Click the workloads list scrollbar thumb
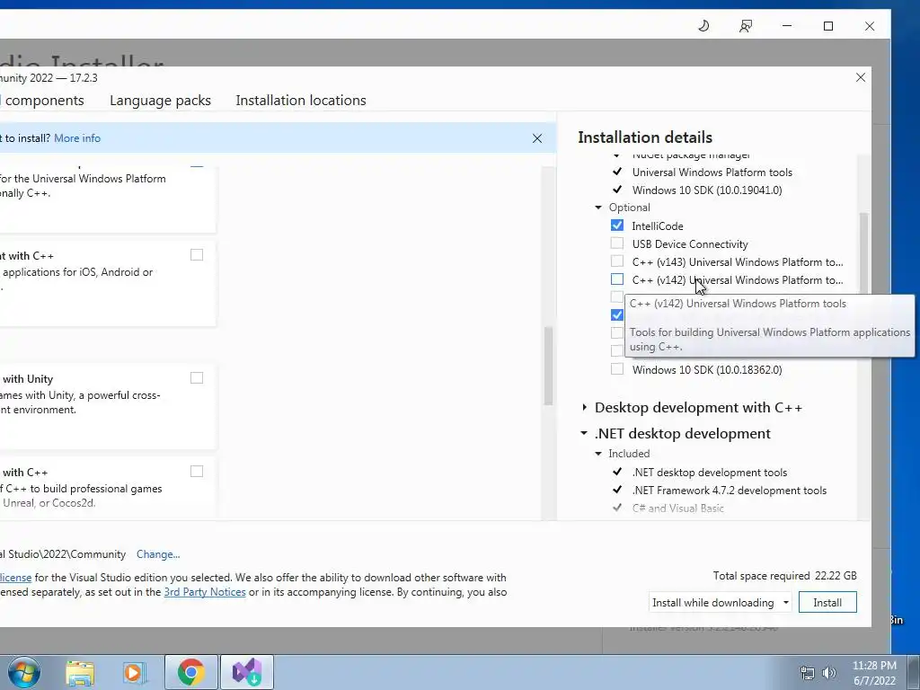The image size is (920, 690). coord(548,366)
